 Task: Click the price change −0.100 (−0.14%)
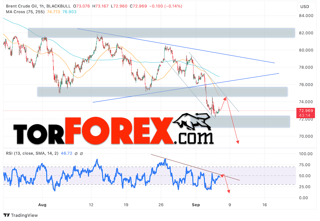coord(166,6)
